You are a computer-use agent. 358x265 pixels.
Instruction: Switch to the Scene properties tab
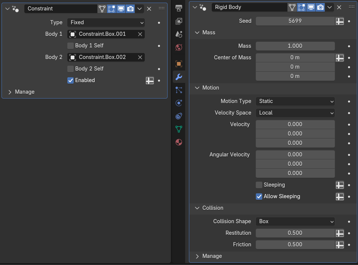(x=179, y=34)
